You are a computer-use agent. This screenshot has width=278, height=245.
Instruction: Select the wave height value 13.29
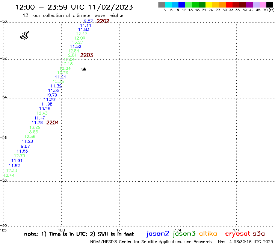click(35, 127)
